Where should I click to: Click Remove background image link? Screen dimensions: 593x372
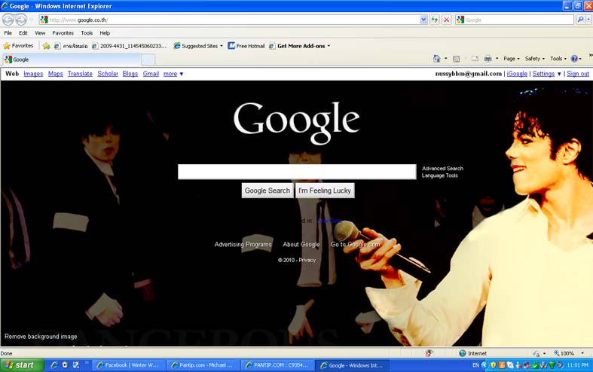tap(41, 337)
